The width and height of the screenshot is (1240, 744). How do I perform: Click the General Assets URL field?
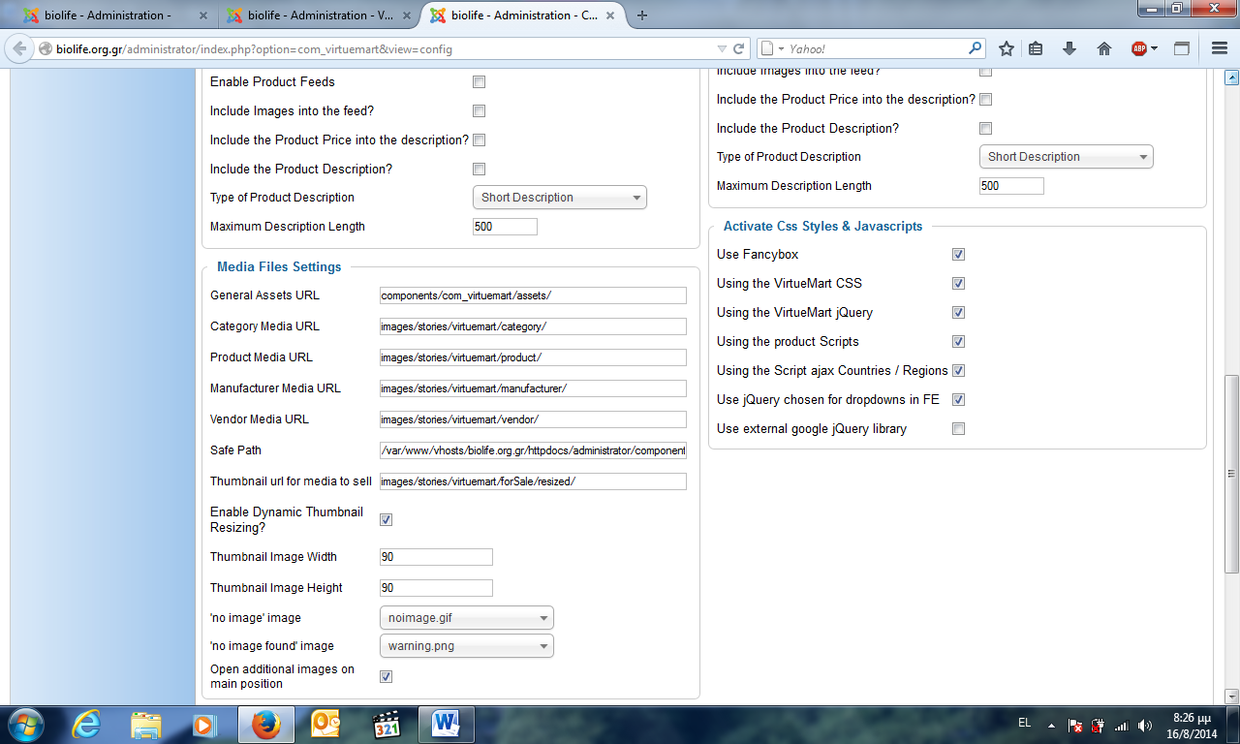[x=533, y=295]
